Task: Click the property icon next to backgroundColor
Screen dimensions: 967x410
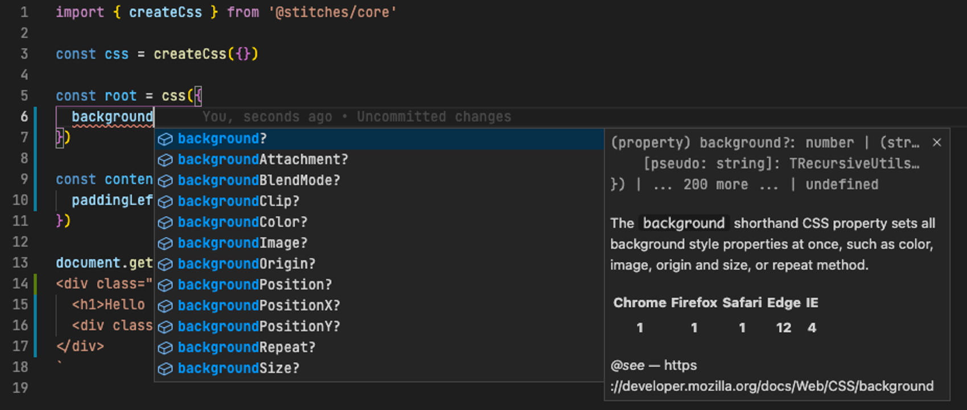Action: 165,222
